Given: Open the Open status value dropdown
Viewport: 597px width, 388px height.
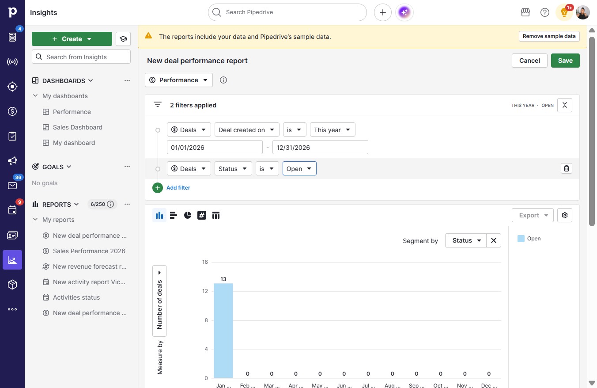Looking at the screenshot, I should pyautogui.click(x=299, y=168).
